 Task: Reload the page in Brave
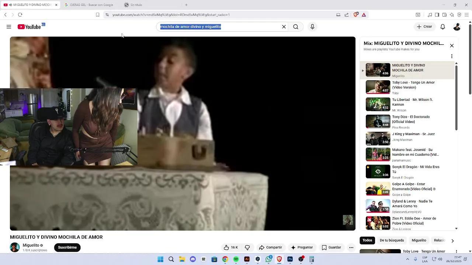20,15
